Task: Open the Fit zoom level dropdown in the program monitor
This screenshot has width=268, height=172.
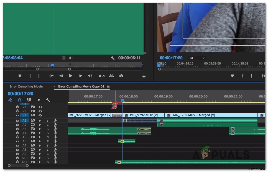Action: click(197, 58)
